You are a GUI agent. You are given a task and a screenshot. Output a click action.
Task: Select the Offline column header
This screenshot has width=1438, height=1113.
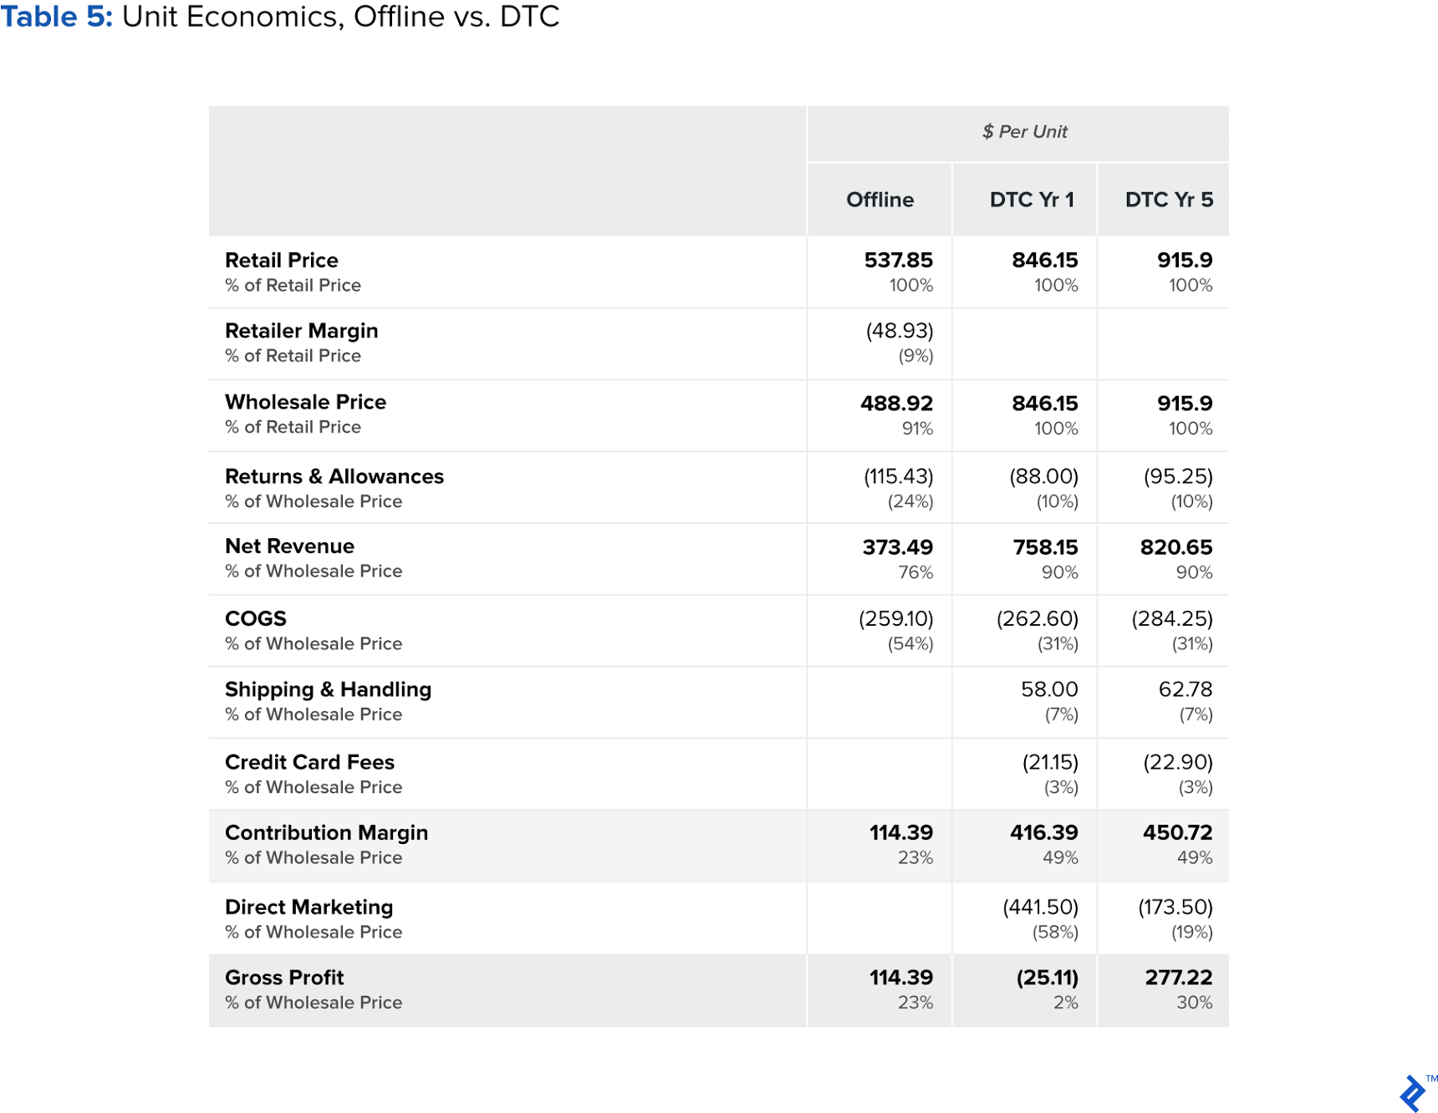[880, 200]
